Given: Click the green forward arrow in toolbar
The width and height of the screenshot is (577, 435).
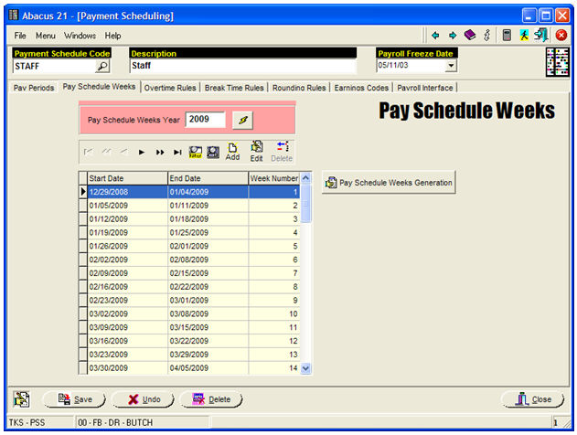Looking at the screenshot, I should [452, 36].
